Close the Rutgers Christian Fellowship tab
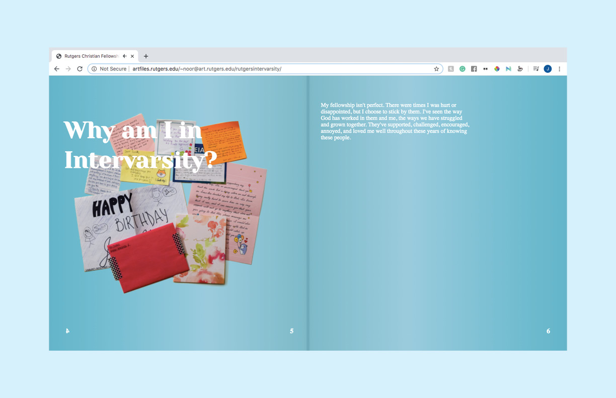The height and width of the screenshot is (398, 616). [x=132, y=56]
